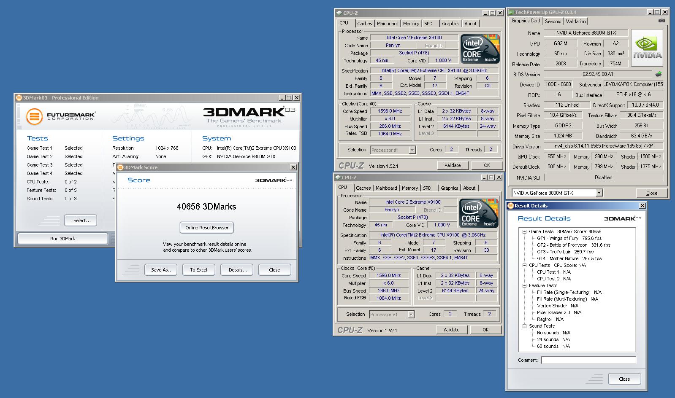Select 'GT2 - Battle of Proxycon' result row
Screen dimensions: 675x398
coord(573,245)
